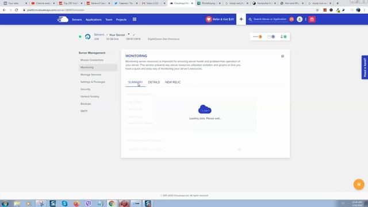Switch to the YouTube Channel analytics browser tab

43,3
